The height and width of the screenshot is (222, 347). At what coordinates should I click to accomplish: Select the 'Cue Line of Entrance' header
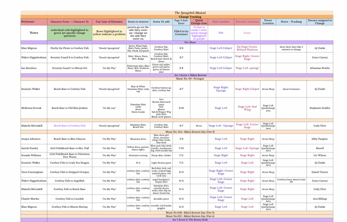pos(109,22)
